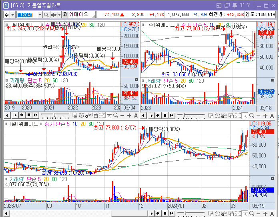
Task: Click monthly chart plus zoom-in icon
Action: 129,115
